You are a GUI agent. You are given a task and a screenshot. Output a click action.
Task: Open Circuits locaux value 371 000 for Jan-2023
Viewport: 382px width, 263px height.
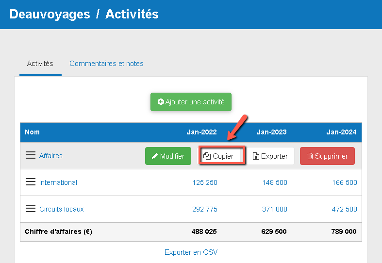click(275, 209)
